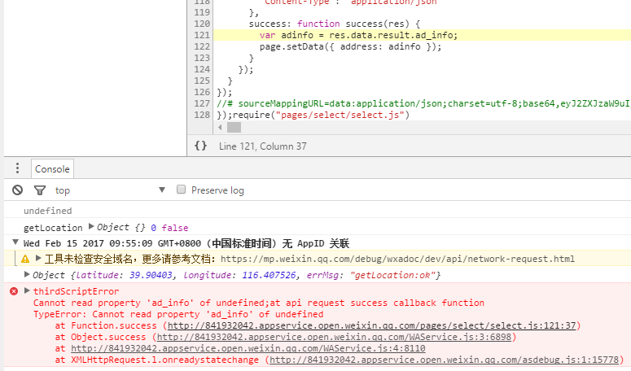Expand the security domain warning message
This screenshot has height=371, width=631.
(38, 259)
